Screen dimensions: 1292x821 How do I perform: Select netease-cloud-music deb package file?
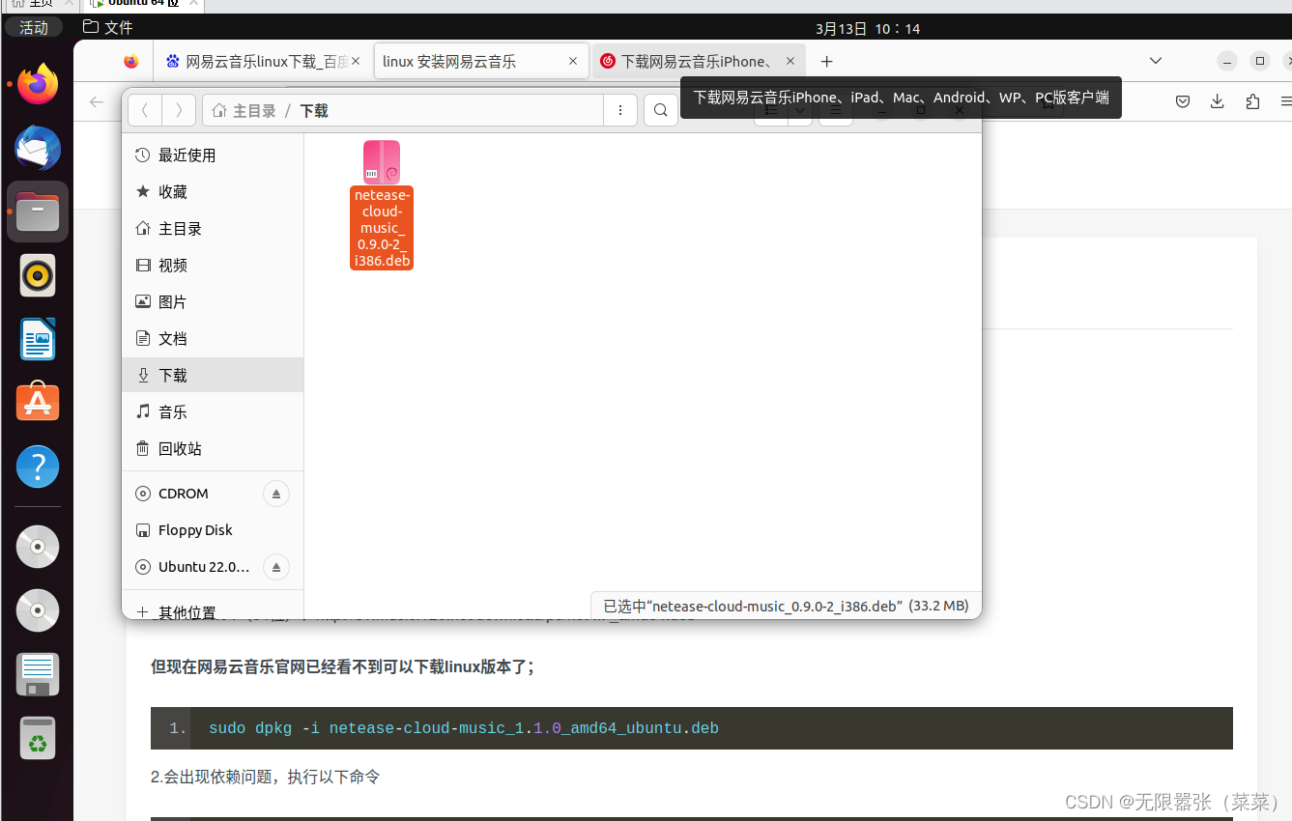click(382, 205)
